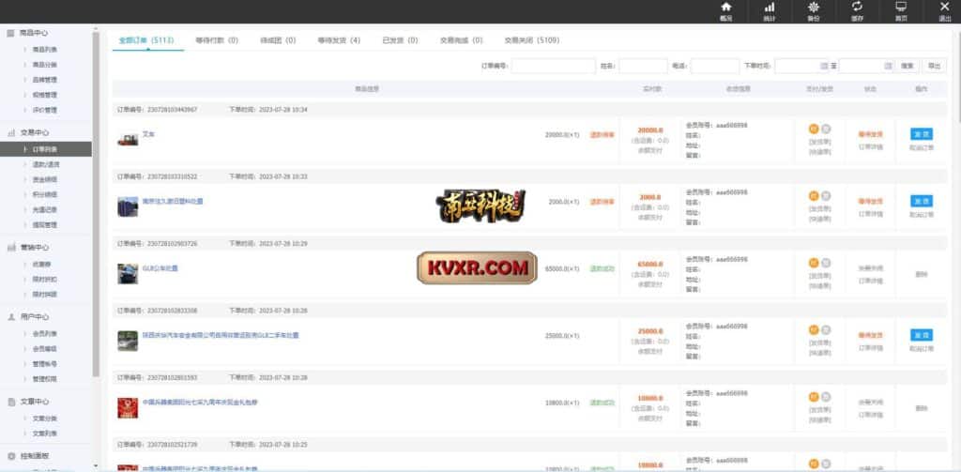961x472 pixels.
Task: Open car thumbnail in order 230728102903726
Action: (x=128, y=273)
